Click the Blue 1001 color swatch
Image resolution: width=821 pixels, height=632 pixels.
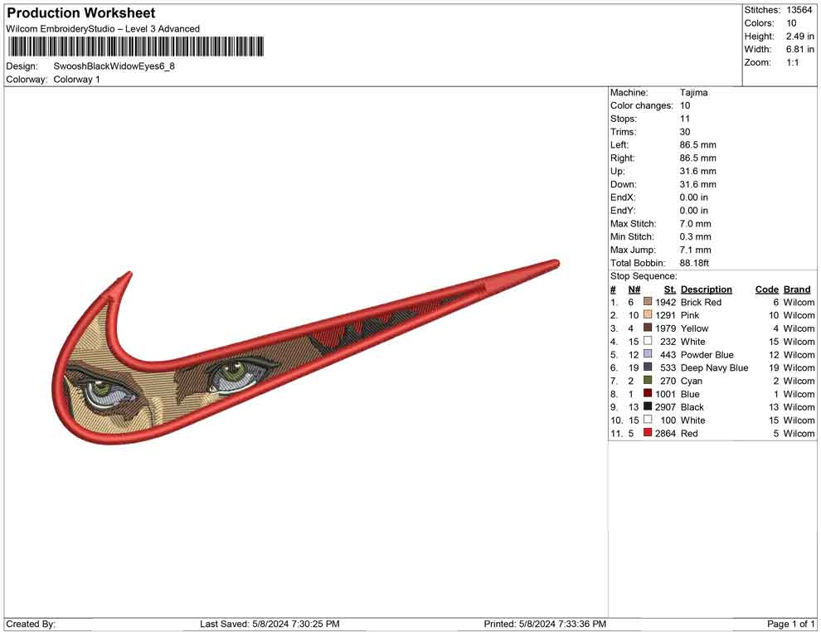(648, 393)
